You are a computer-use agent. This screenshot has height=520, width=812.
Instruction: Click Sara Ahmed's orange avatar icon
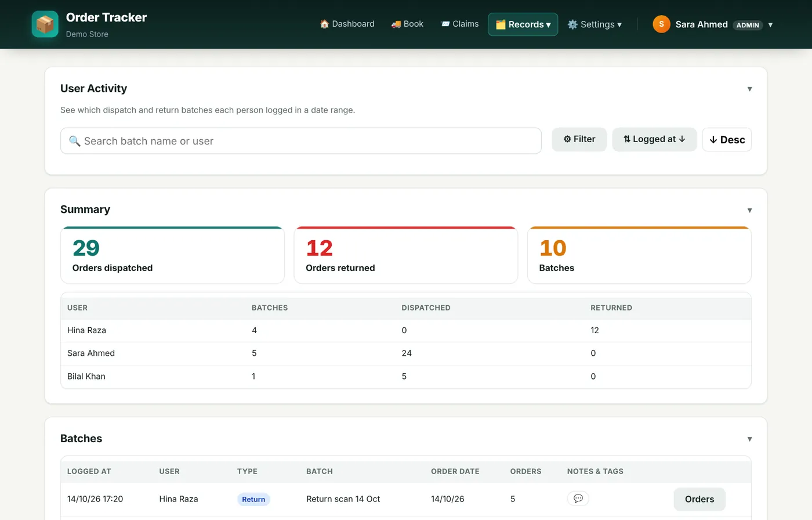(x=661, y=24)
